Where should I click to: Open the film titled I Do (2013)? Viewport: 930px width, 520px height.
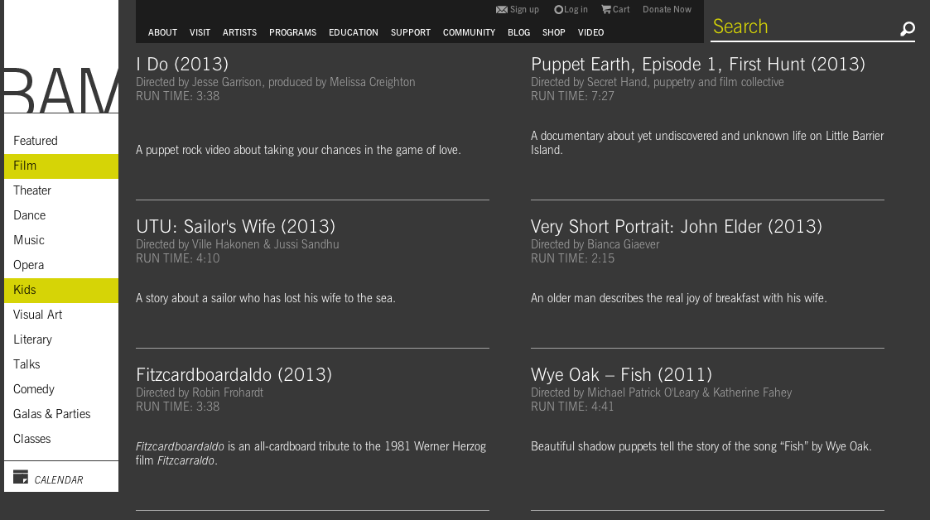tap(182, 65)
